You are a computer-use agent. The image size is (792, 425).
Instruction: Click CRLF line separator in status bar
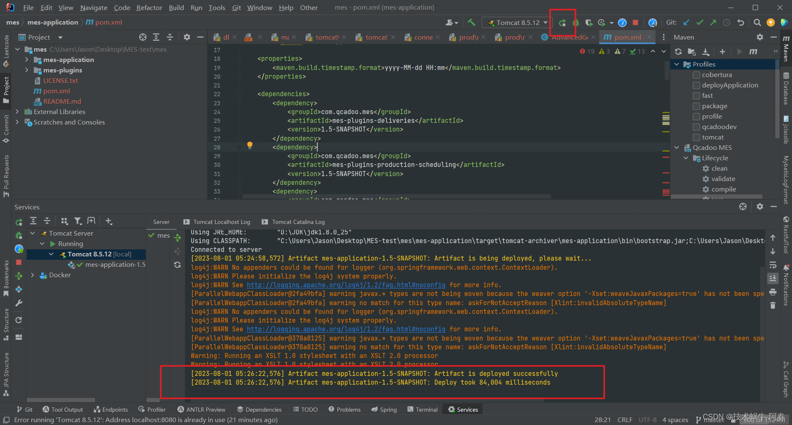625,420
